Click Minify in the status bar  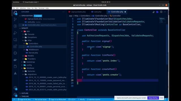pos(81,100)
